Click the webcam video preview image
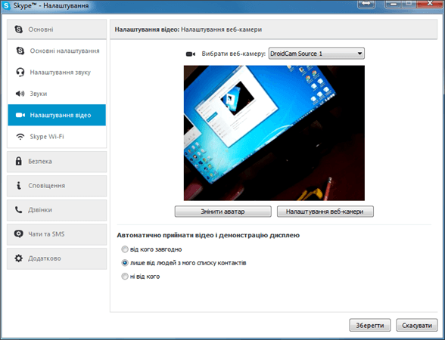The image size is (445, 340). coord(274,133)
